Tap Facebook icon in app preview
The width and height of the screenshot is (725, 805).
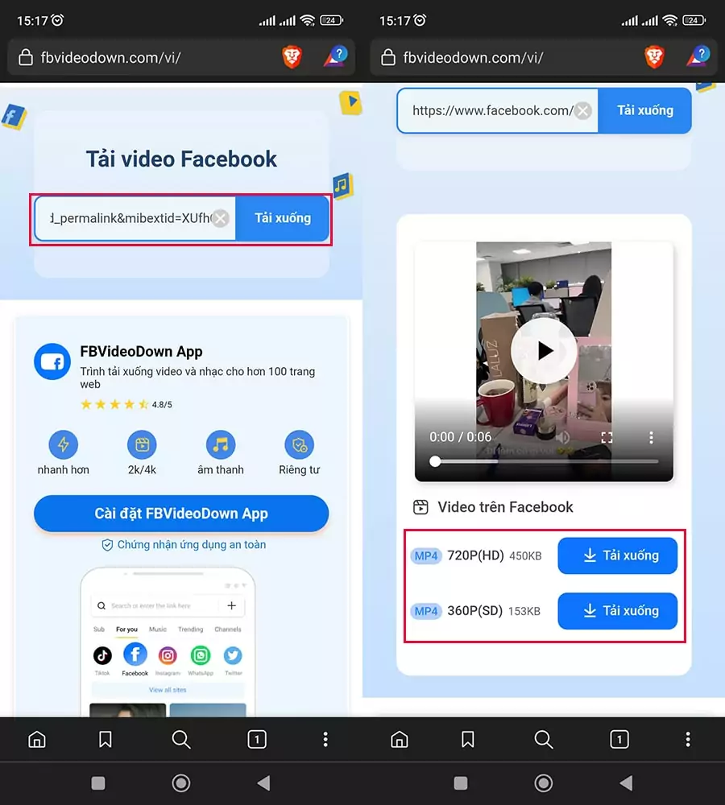[135, 654]
